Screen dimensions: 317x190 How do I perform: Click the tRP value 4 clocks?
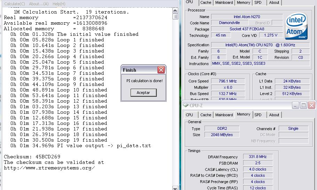[x=258, y=182]
